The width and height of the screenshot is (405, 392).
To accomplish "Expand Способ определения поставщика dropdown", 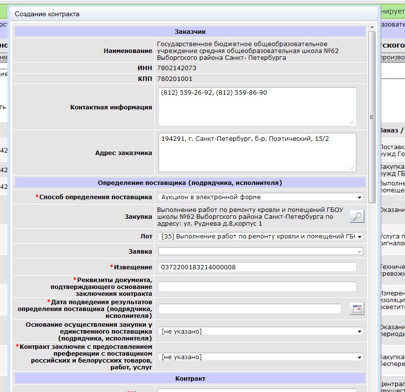I will pyautogui.click(x=261, y=197).
